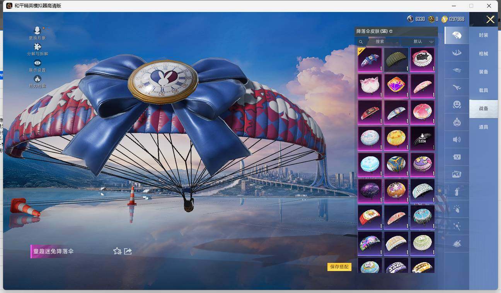This screenshot has width=501, height=293.
Task: Open the 分解与拆解 puzzle piece icon
Action: click(x=37, y=47)
